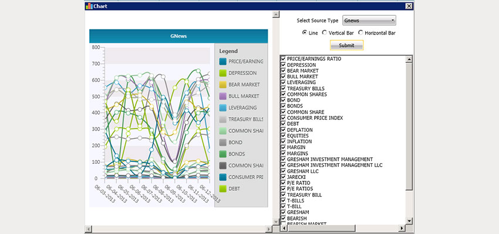499x234 pixels.
Task: Uncheck the P/E RATIOS checkbox
Action: click(283, 189)
